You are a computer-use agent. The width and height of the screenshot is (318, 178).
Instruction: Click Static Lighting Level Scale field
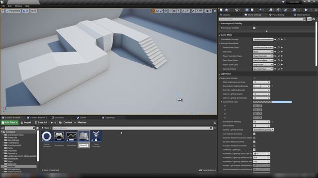pyautogui.click(x=261, y=82)
